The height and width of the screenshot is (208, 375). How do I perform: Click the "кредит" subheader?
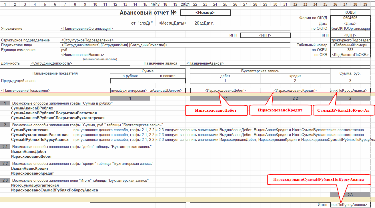pos(295,76)
